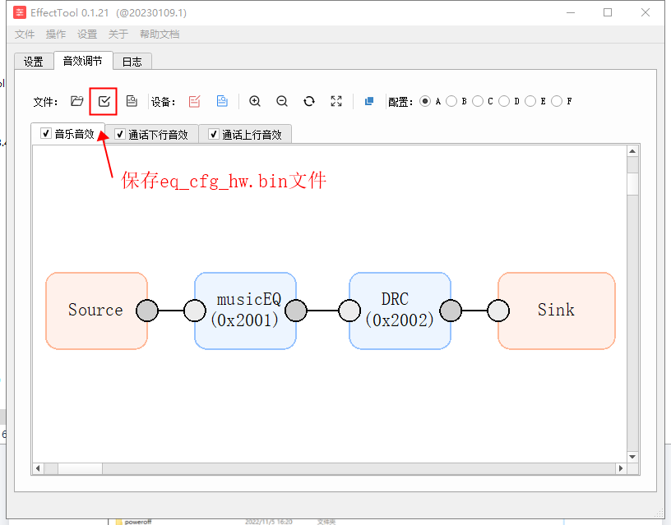Toggle the 音乐音效 checkbox
This screenshot has width=671, height=525.
[x=46, y=133]
